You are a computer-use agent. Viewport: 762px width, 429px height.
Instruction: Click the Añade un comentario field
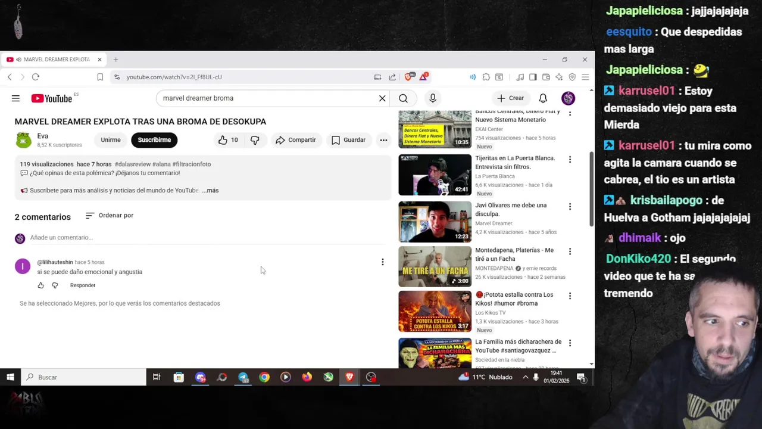tap(208, 238)
